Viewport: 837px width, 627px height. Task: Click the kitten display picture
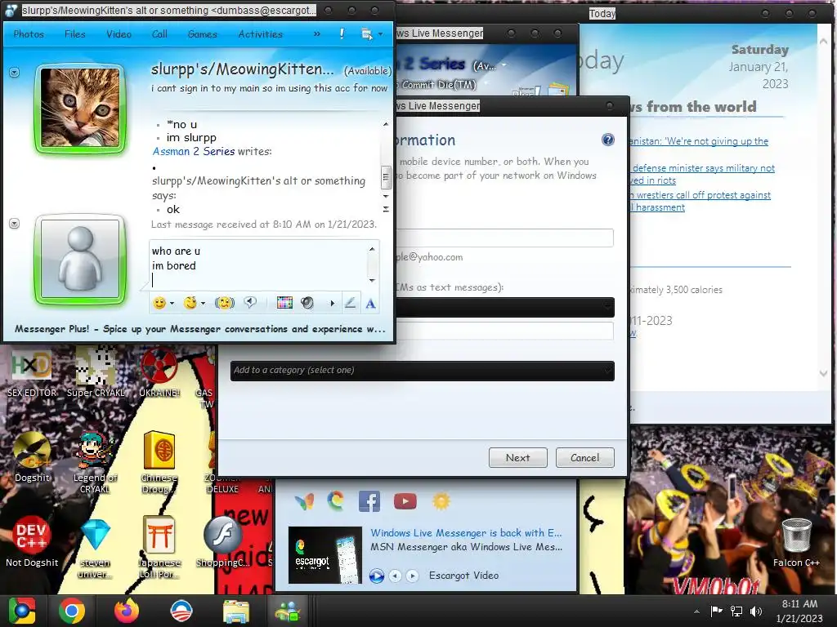pyautogui.click(x=81, y=108)
